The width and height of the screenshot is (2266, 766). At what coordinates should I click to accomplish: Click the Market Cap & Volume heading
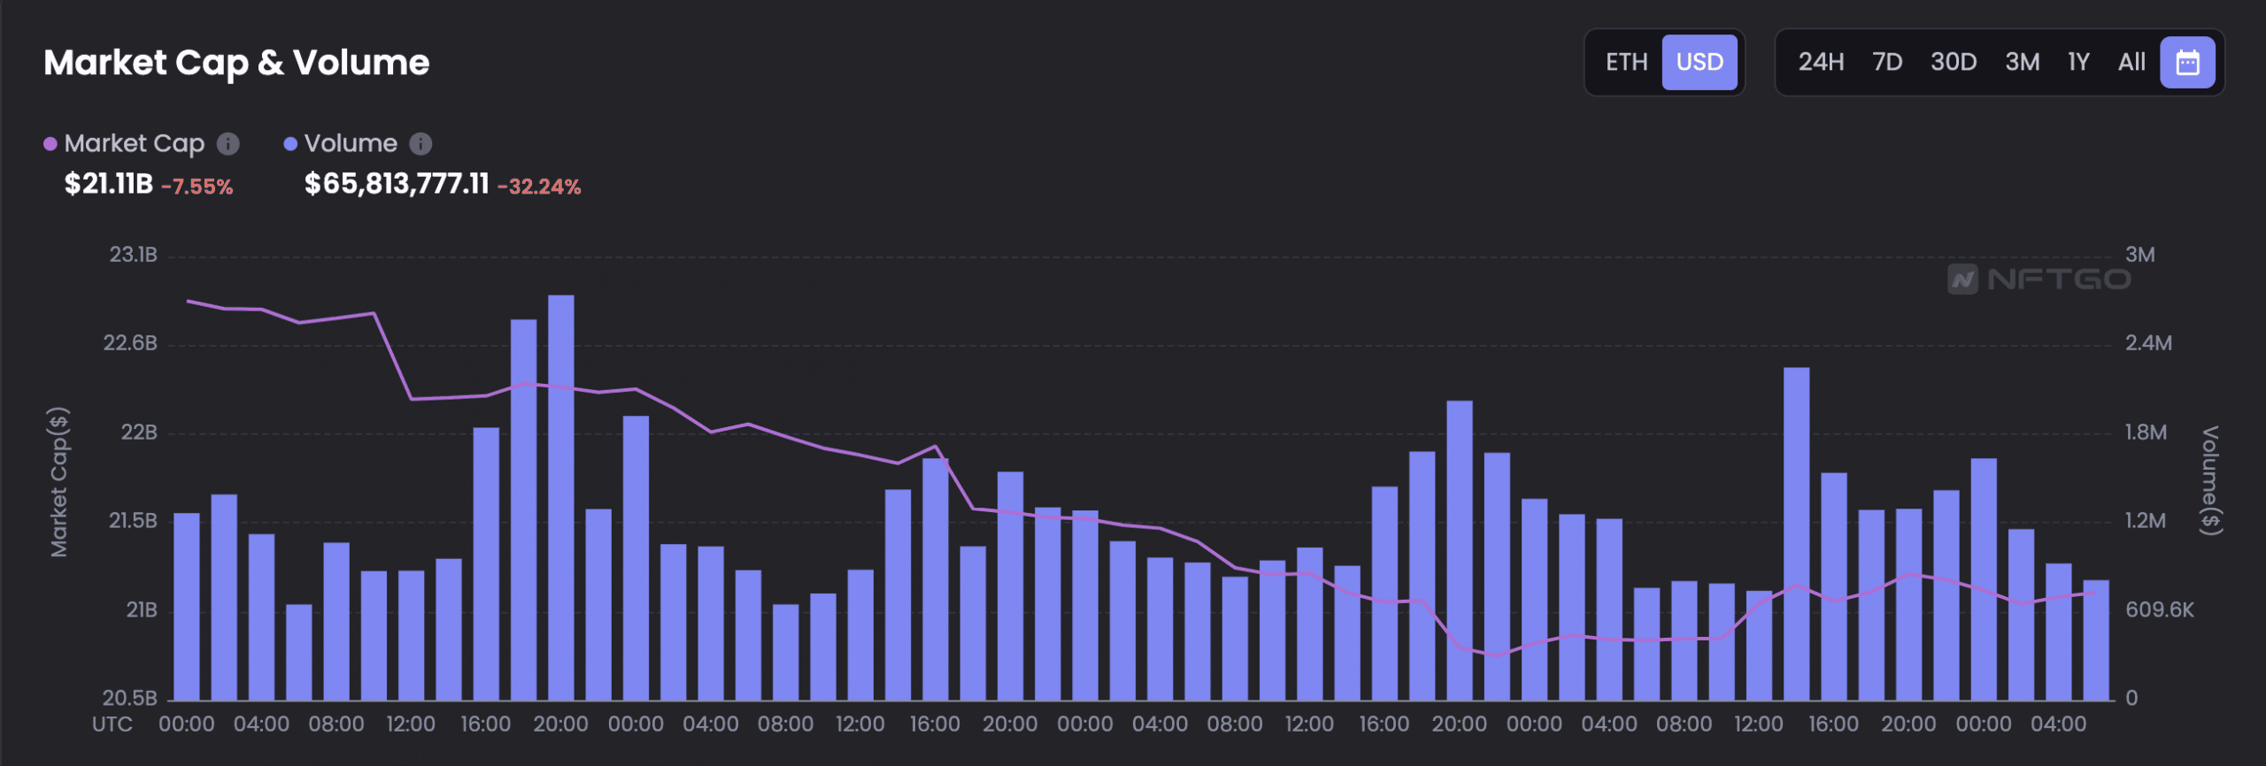point(236,63)
